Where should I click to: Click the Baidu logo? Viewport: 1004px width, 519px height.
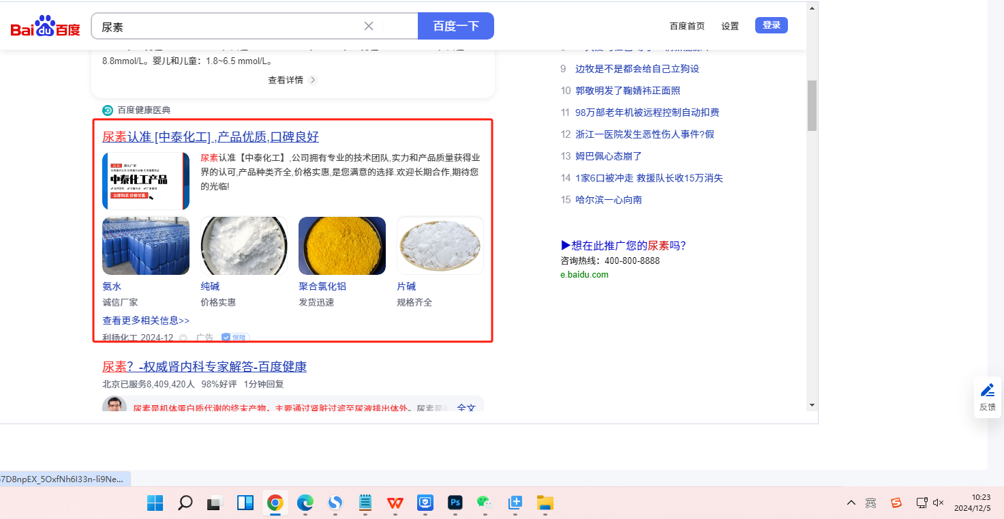(45, 27)
